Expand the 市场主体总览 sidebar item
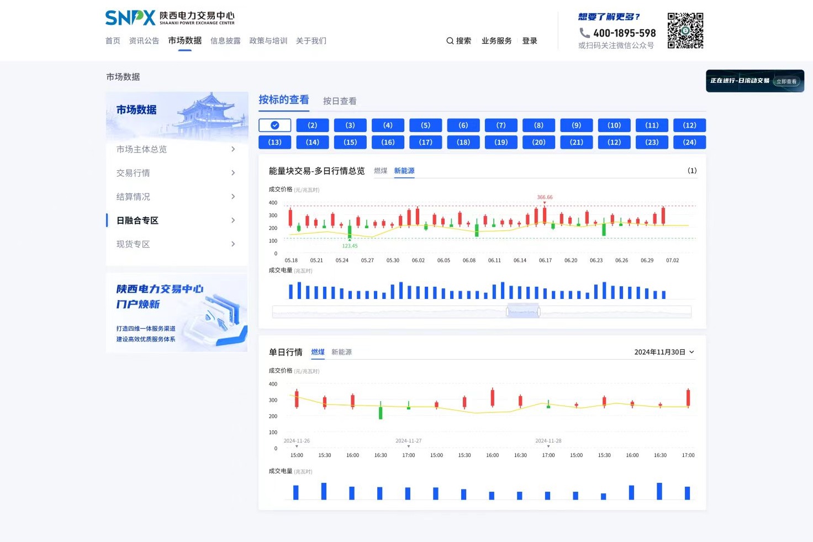The height and width of the screenshot is (542, 813). click(x=177, y=149)
